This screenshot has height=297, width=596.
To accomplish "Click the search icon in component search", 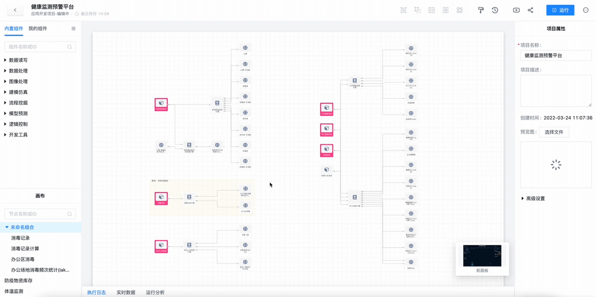I will pos(70,47).
